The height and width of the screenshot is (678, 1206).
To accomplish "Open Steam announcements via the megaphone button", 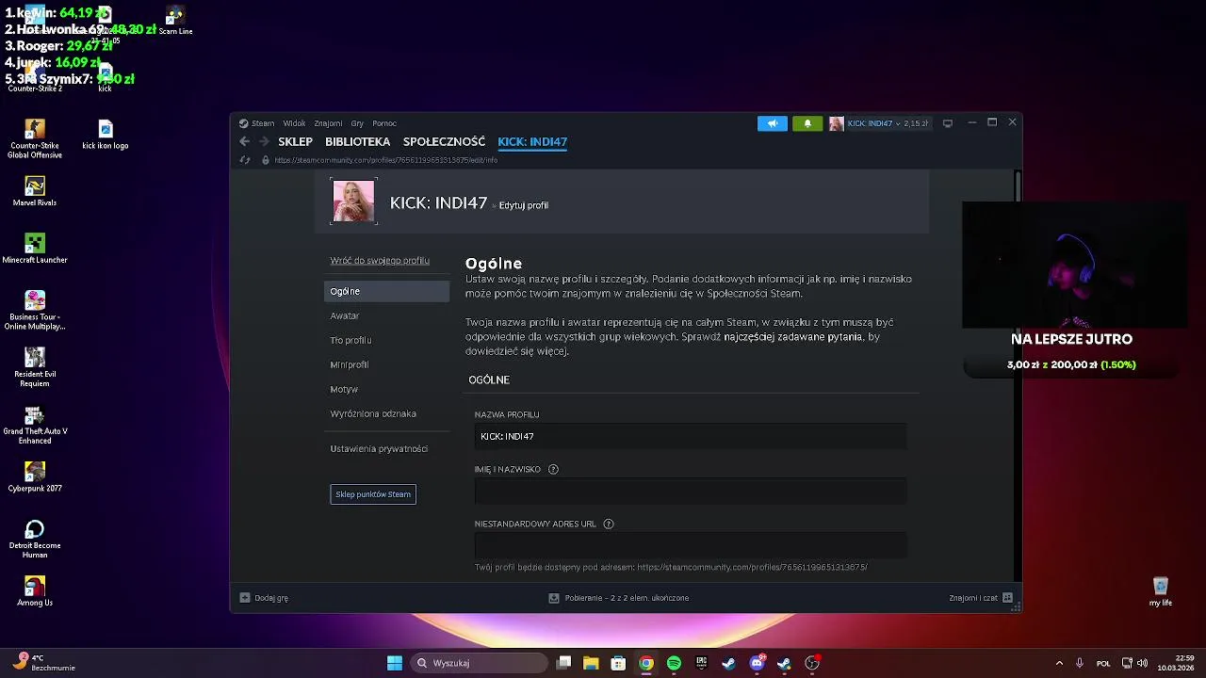I will [773, 123].
